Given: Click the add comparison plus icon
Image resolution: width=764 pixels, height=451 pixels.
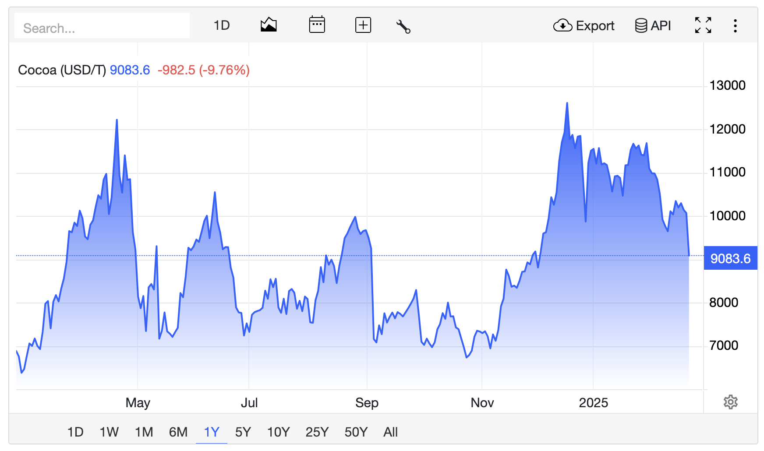Looking at the screenshot, I should pyautogui.click(x=363, y=25).
